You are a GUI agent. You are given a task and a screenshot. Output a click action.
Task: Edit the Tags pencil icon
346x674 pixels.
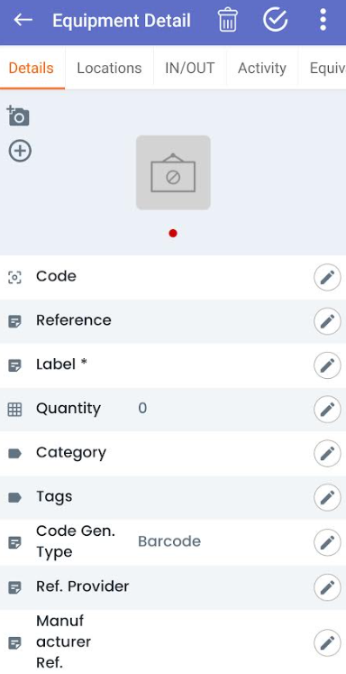point(327,497)
